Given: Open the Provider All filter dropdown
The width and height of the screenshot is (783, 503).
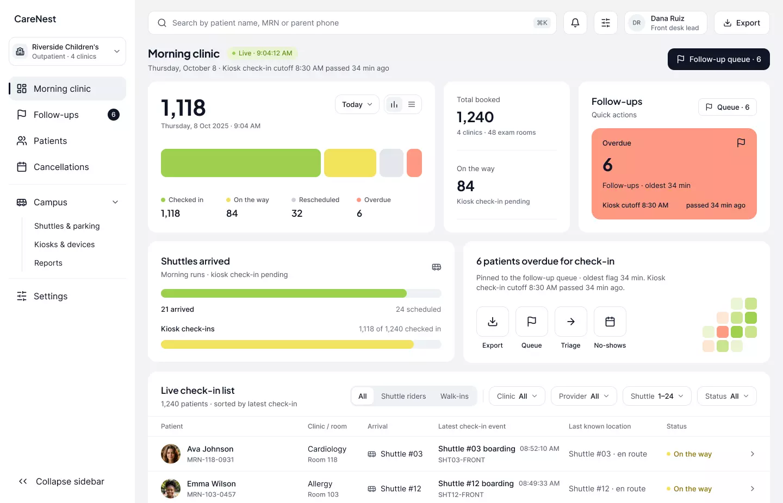Looking at the screenshot, I should [x=584, y=396].
